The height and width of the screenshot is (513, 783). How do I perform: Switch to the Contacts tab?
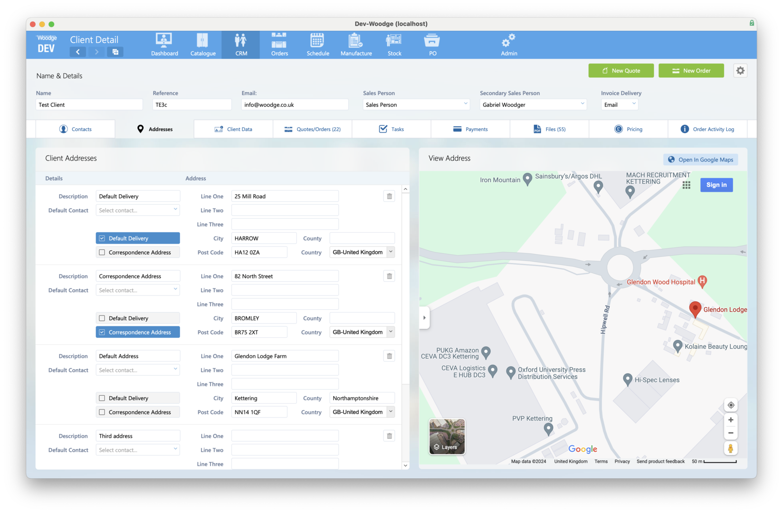[76, 129]
